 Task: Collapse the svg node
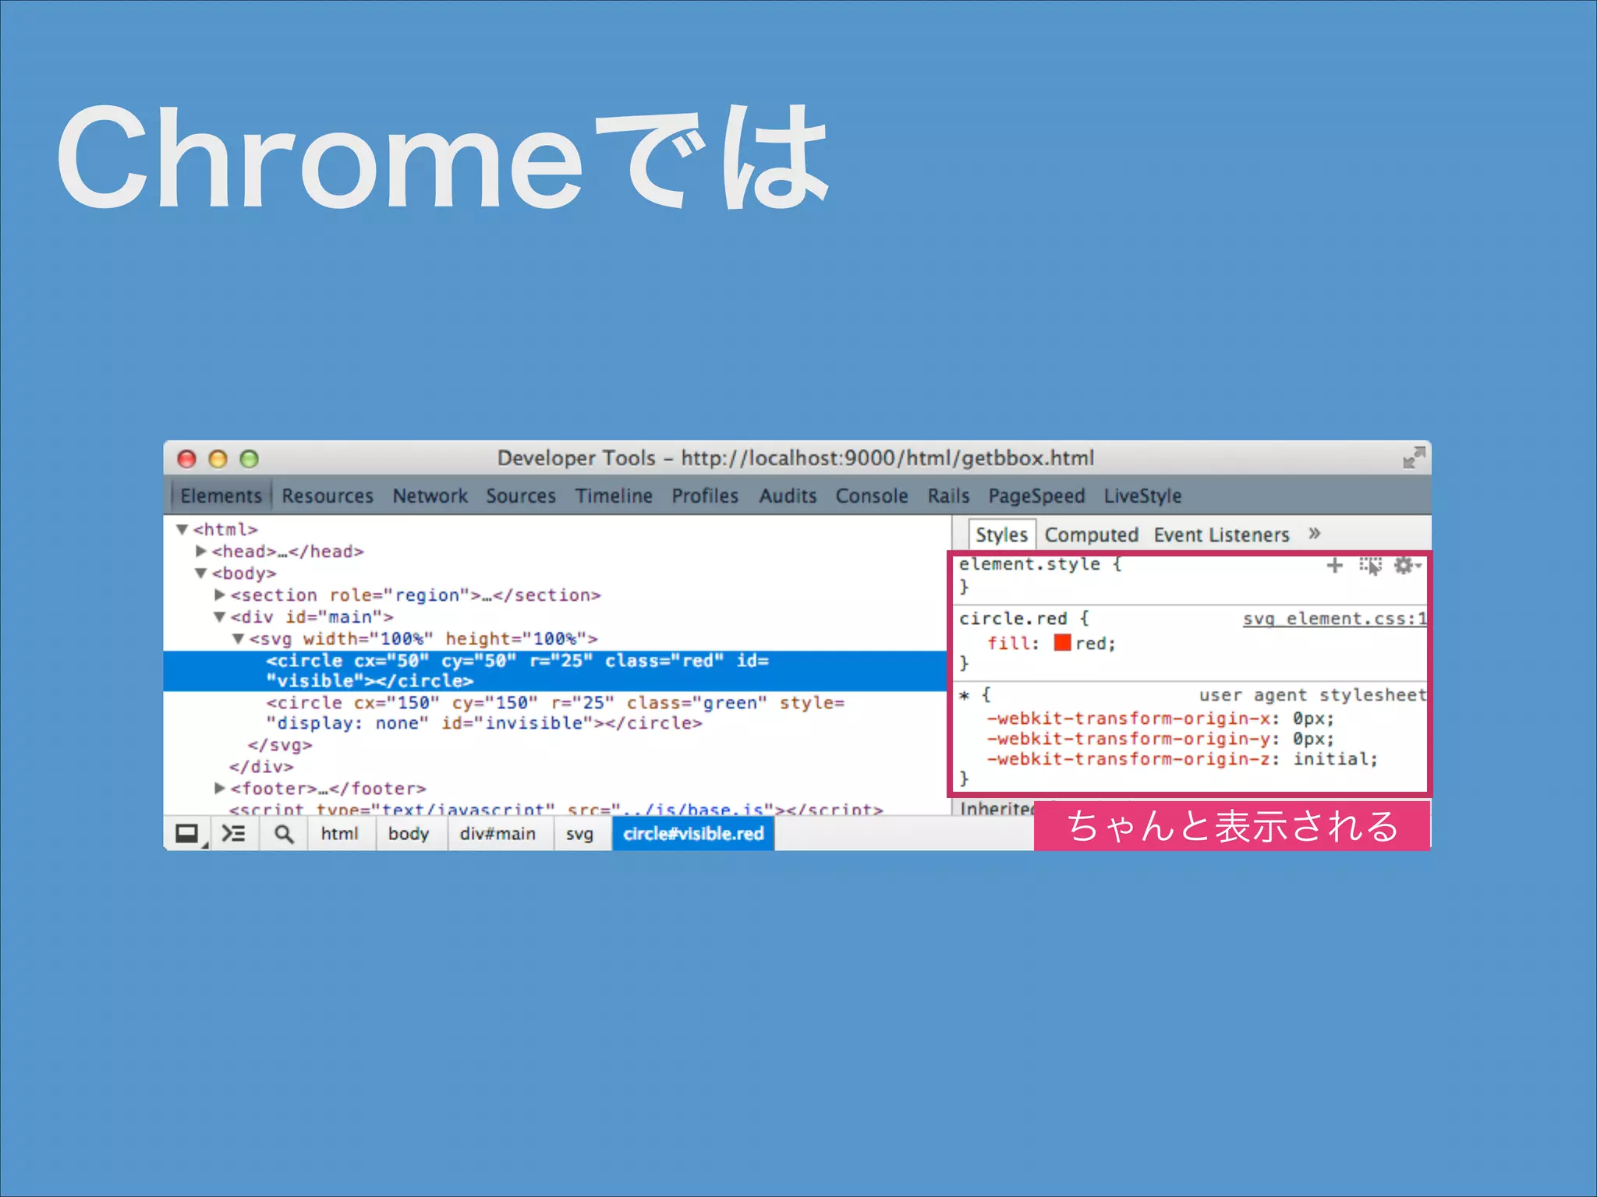click(239, 639)
